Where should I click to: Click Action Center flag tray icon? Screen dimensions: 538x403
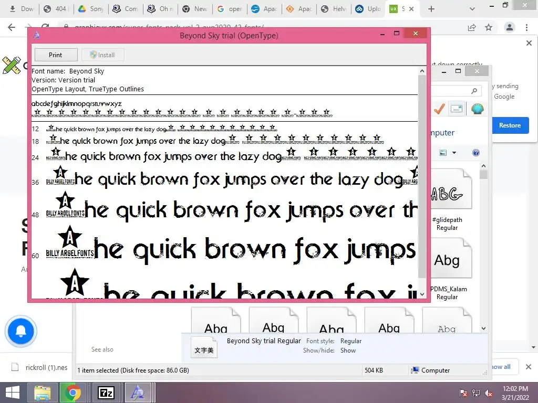(463, 393)
